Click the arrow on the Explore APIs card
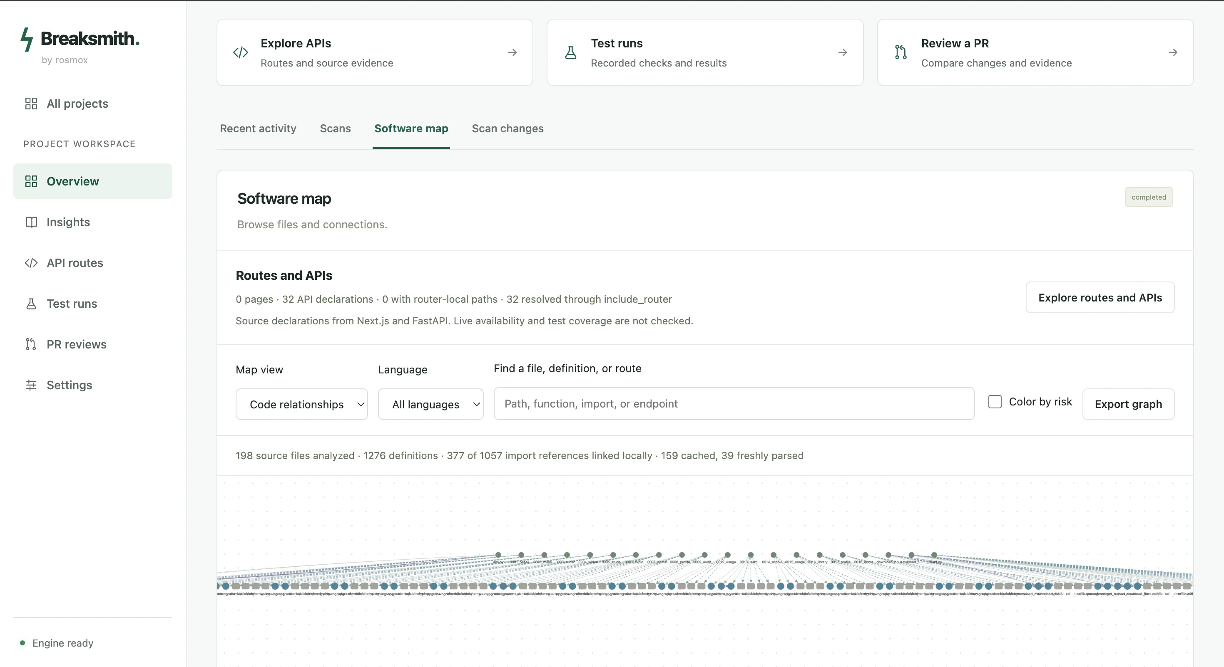This screenshot has width=1224, height=667. coord(512,52)
